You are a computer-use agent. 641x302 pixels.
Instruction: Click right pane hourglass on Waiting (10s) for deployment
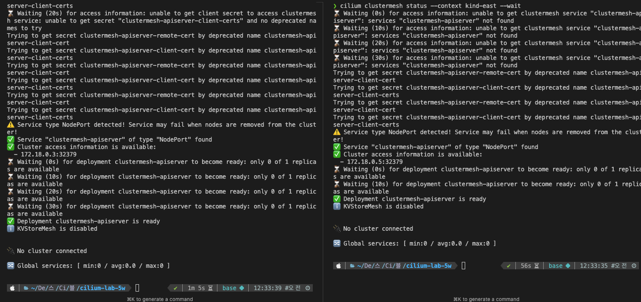click(337, 184)
